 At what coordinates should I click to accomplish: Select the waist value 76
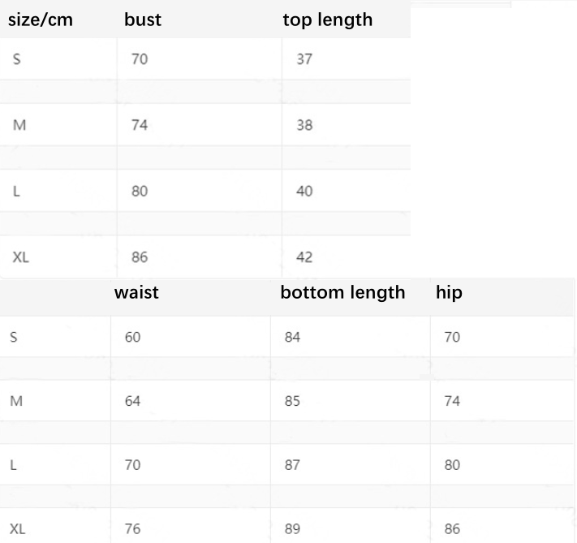(x=132, y=528)
